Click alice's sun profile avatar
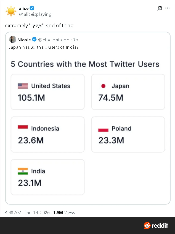The width and height of the screenshot is (175, 234). pos(11,11)
